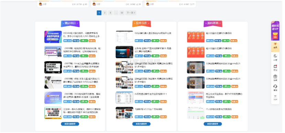Favorite 商业交友盲盒系统 via 收藏 badge
Screen dimensions: 285x133
(234, 102)
